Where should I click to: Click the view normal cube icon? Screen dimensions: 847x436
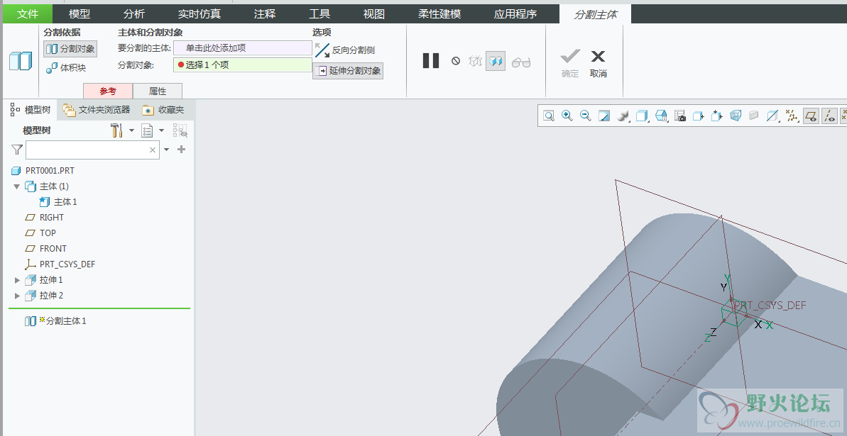pos(699,116)
